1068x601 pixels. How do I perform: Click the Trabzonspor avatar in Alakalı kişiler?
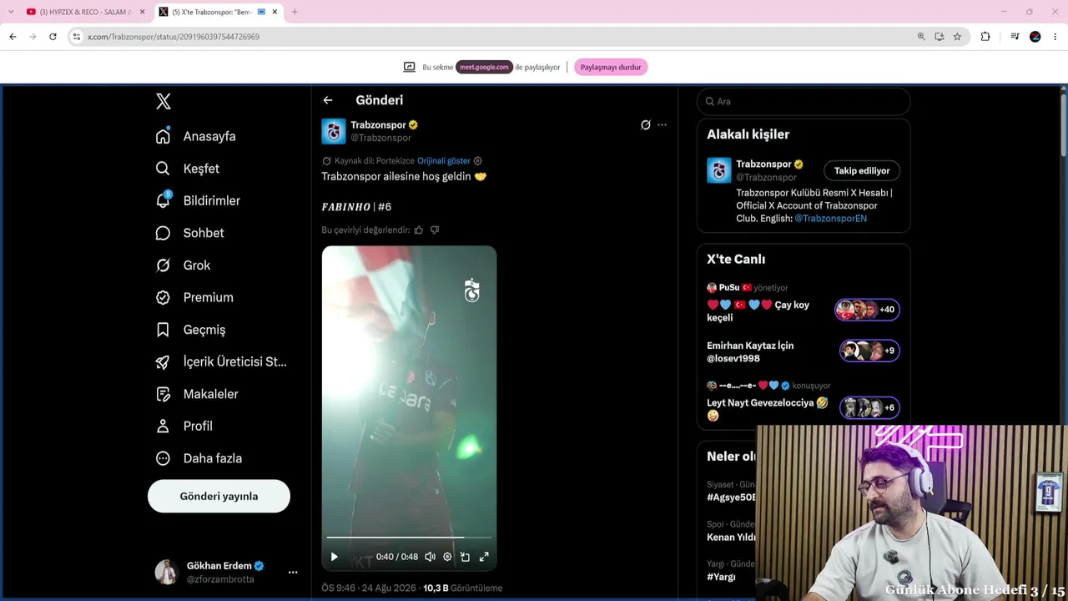719,170
